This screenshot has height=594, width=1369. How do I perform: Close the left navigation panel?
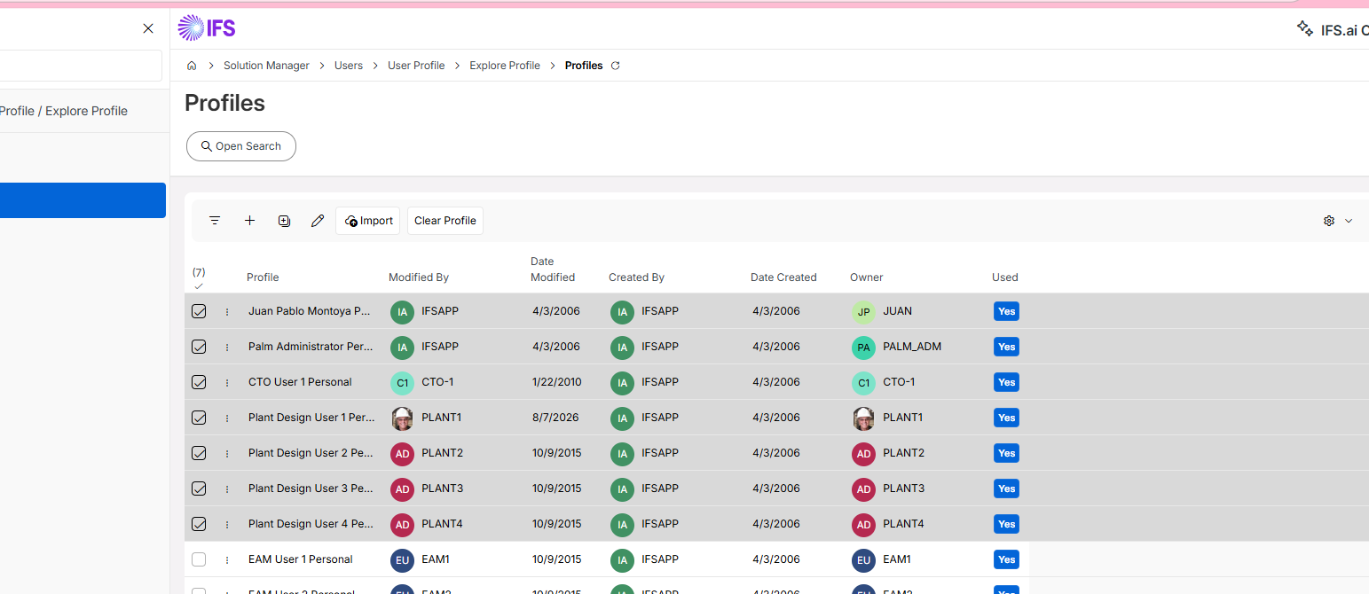pyautogui.click(x=148, y=28)
